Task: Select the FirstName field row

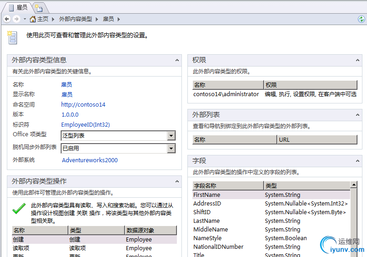Action: pyautogui.click(x=271, y=195)
